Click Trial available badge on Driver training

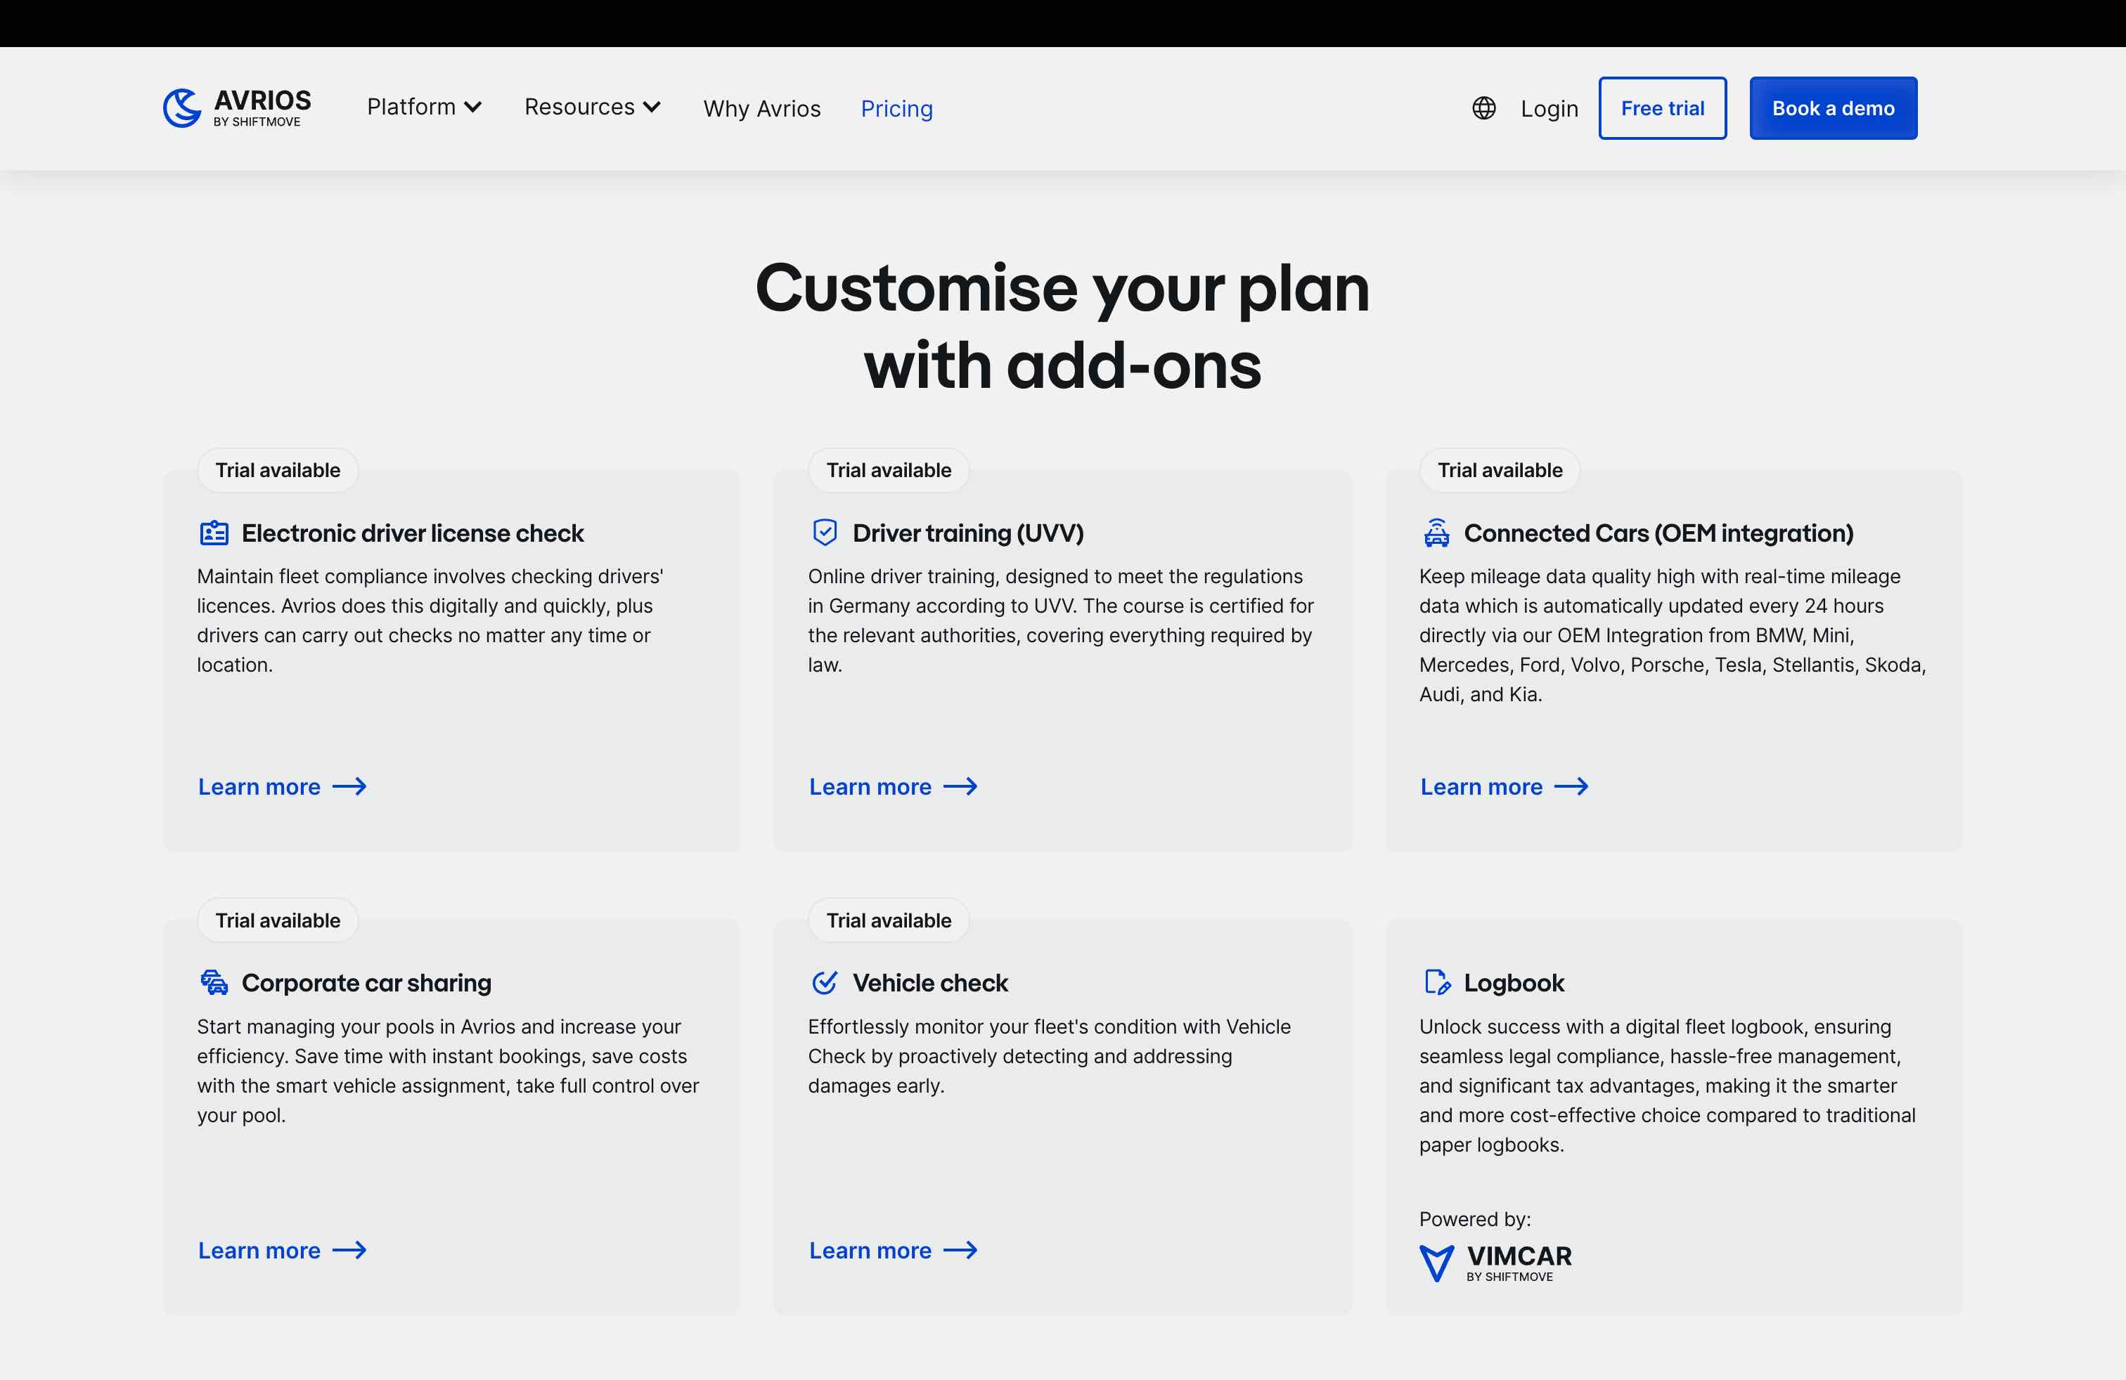tap(889, 470)
